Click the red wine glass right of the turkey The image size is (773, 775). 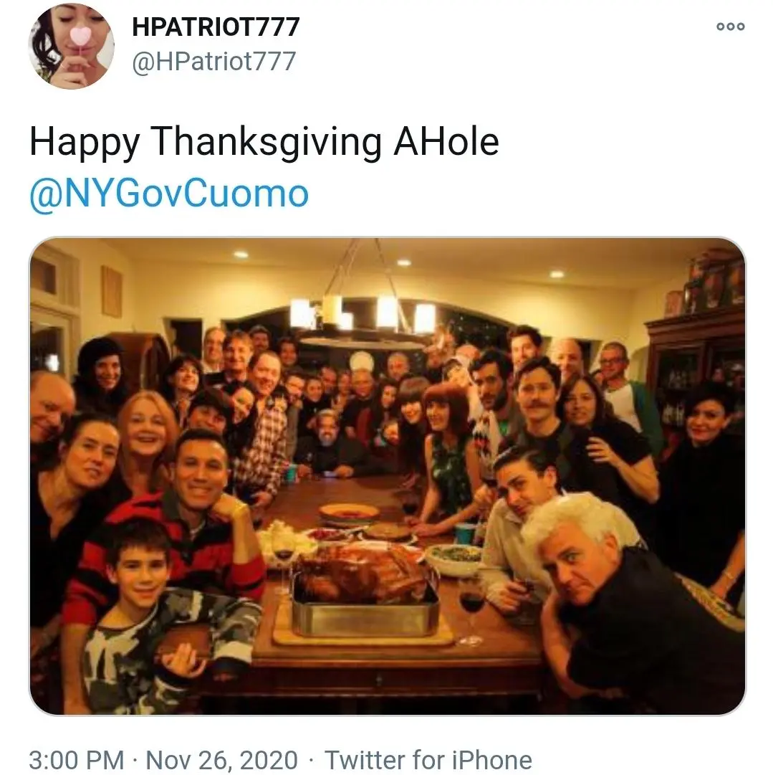[471, 604]
